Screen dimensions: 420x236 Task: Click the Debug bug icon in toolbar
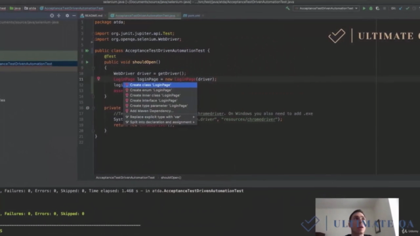coord(371,9)
